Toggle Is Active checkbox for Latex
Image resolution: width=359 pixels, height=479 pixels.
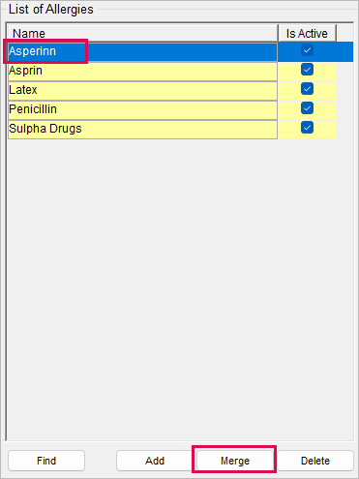point(307,89)
